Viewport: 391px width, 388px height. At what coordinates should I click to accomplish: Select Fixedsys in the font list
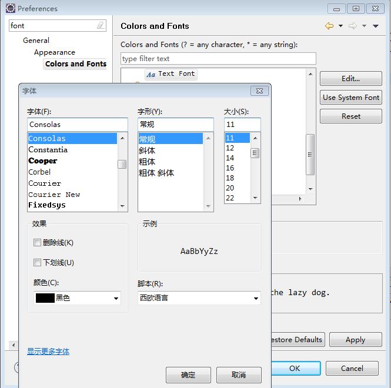(x=72, y=205)
